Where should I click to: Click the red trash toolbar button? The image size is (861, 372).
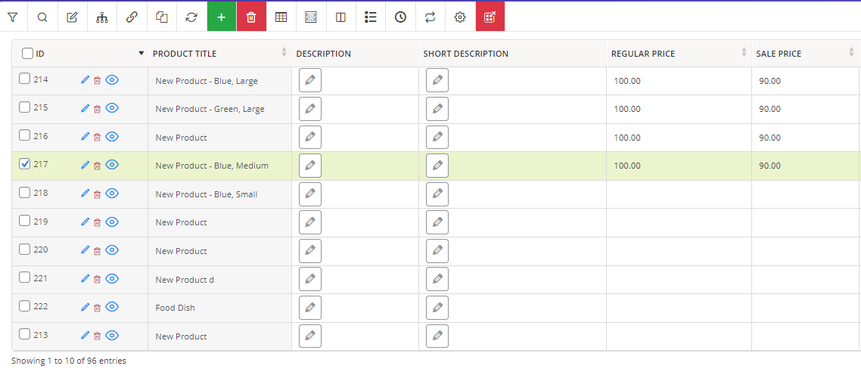(251, 17)
